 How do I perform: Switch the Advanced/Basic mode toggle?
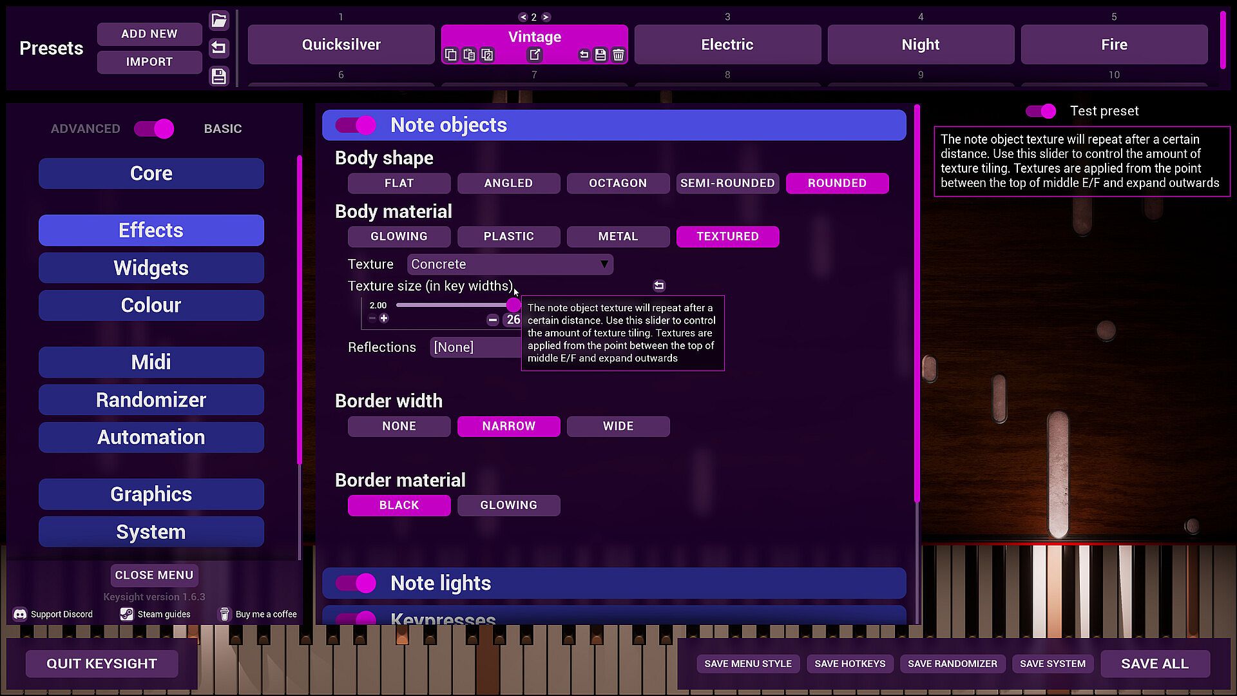click(x=154, y=129)
